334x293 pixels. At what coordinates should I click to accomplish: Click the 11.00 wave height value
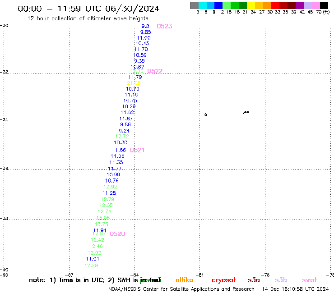(x=144, y=38)
